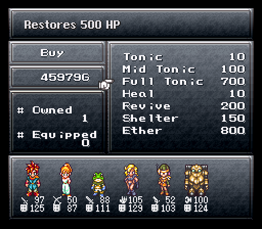The width and height of the screenshot is (262, 229).
Task: Click Frog's green character sprite
Action: 98,184
